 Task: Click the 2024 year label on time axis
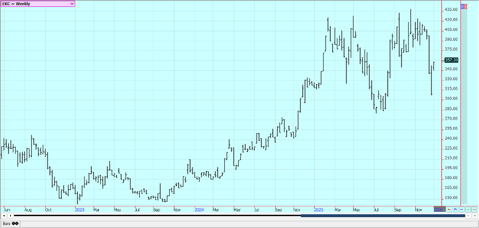pos(199,209)
